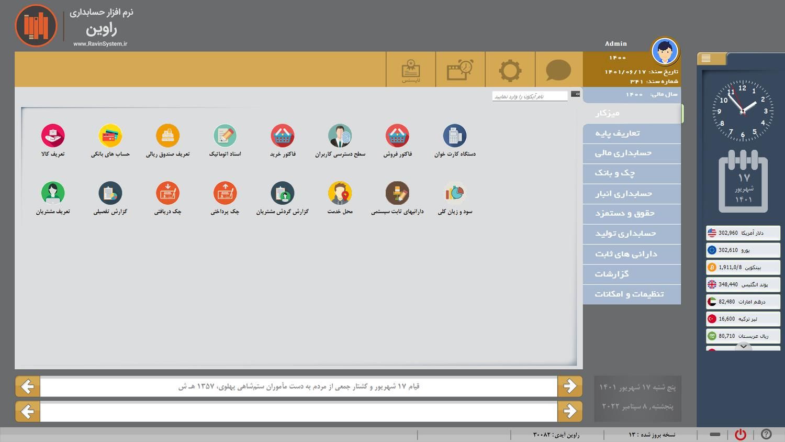Click the icon name search field
The width and height of the screenshot is (785, 442).
529,95
